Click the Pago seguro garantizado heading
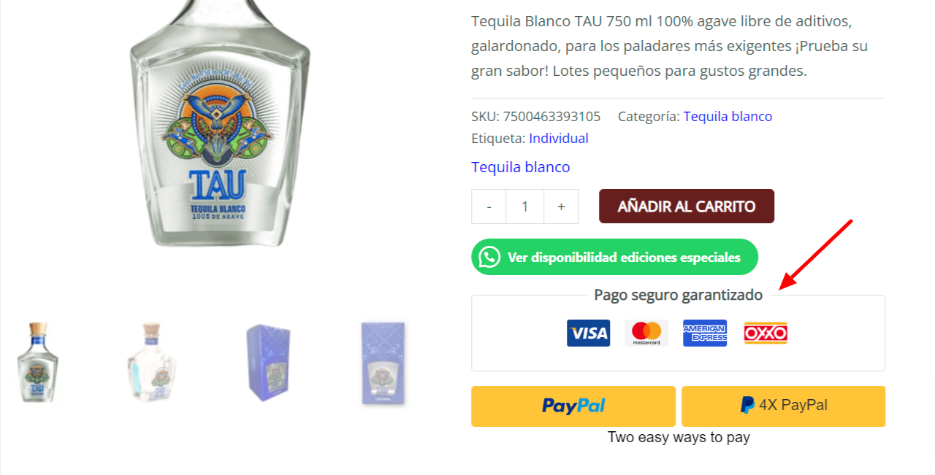935x475 pixels. click(678, 295)
